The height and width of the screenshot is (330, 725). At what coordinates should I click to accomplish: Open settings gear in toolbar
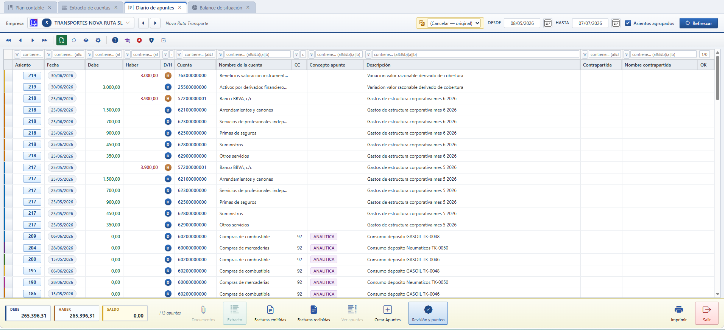click(x=98, y=40)
